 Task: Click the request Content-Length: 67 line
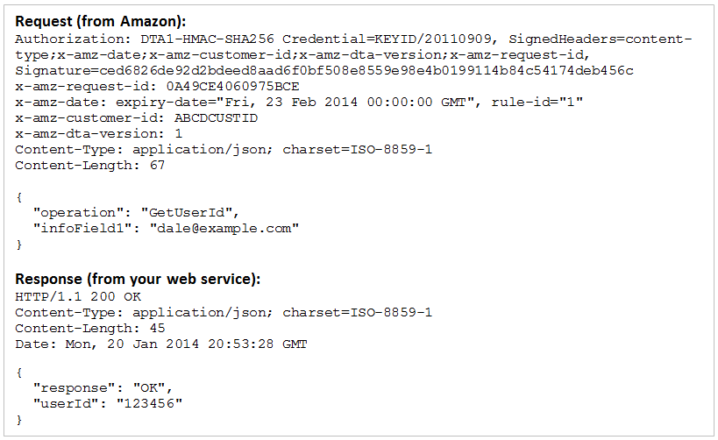click(90, 165)
